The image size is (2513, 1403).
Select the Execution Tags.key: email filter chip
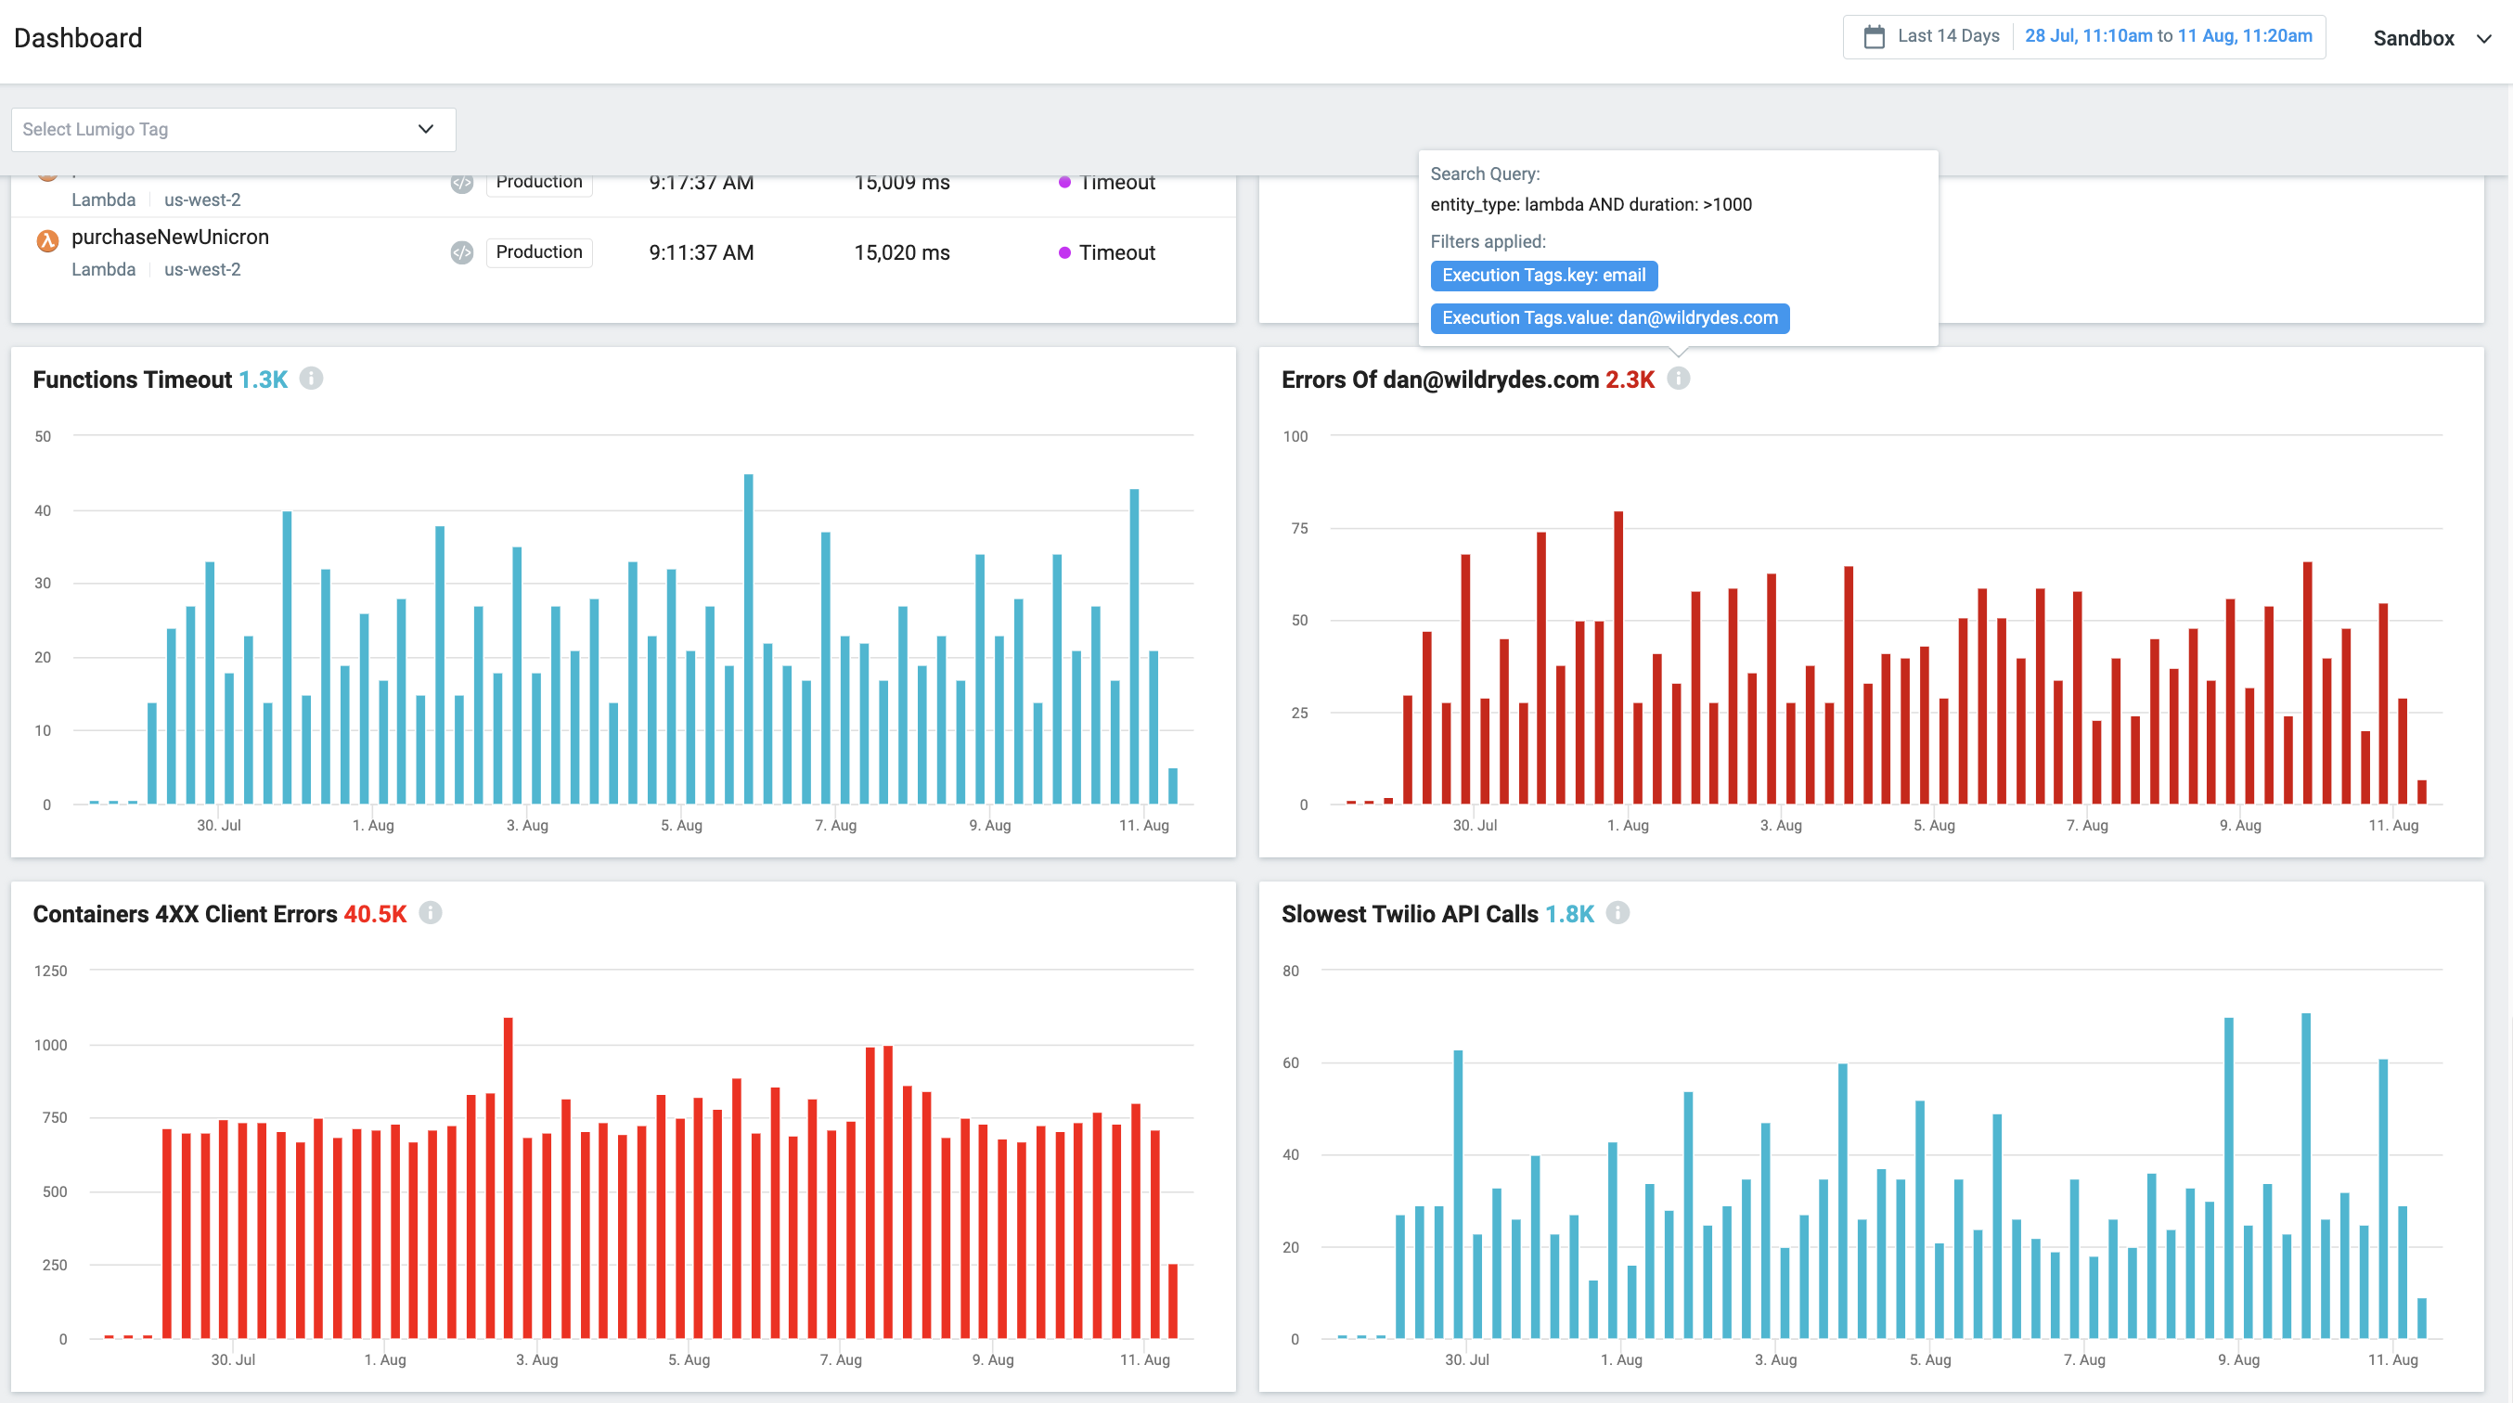pos(1543,277)
